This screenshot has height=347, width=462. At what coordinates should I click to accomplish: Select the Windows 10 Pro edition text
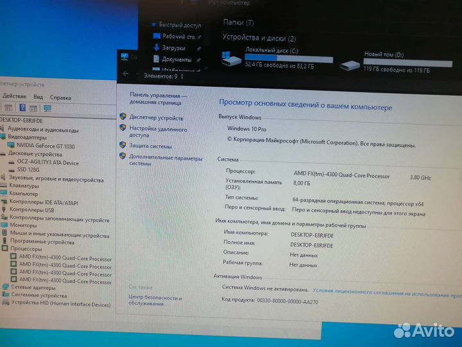[246, 129]
